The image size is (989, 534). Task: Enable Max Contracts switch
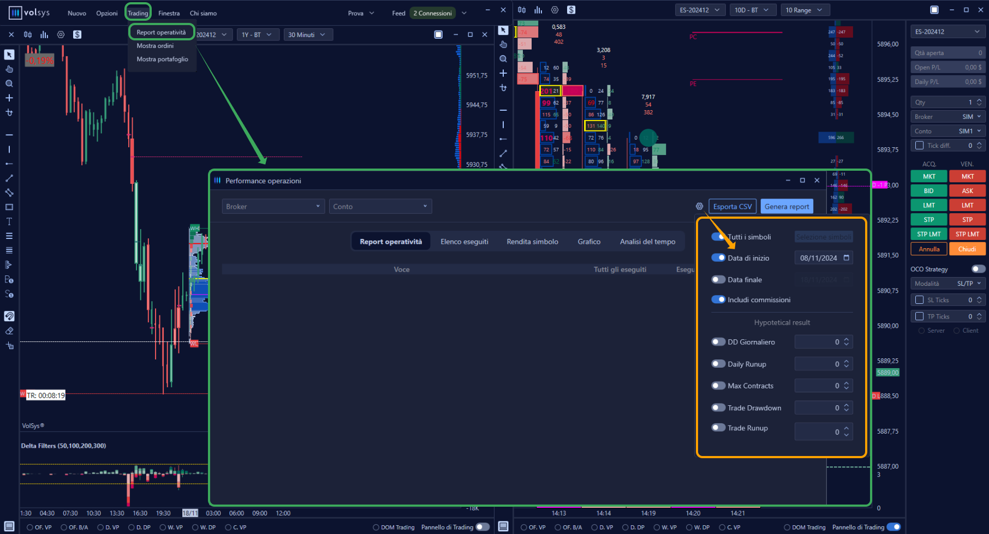point(718,386)
